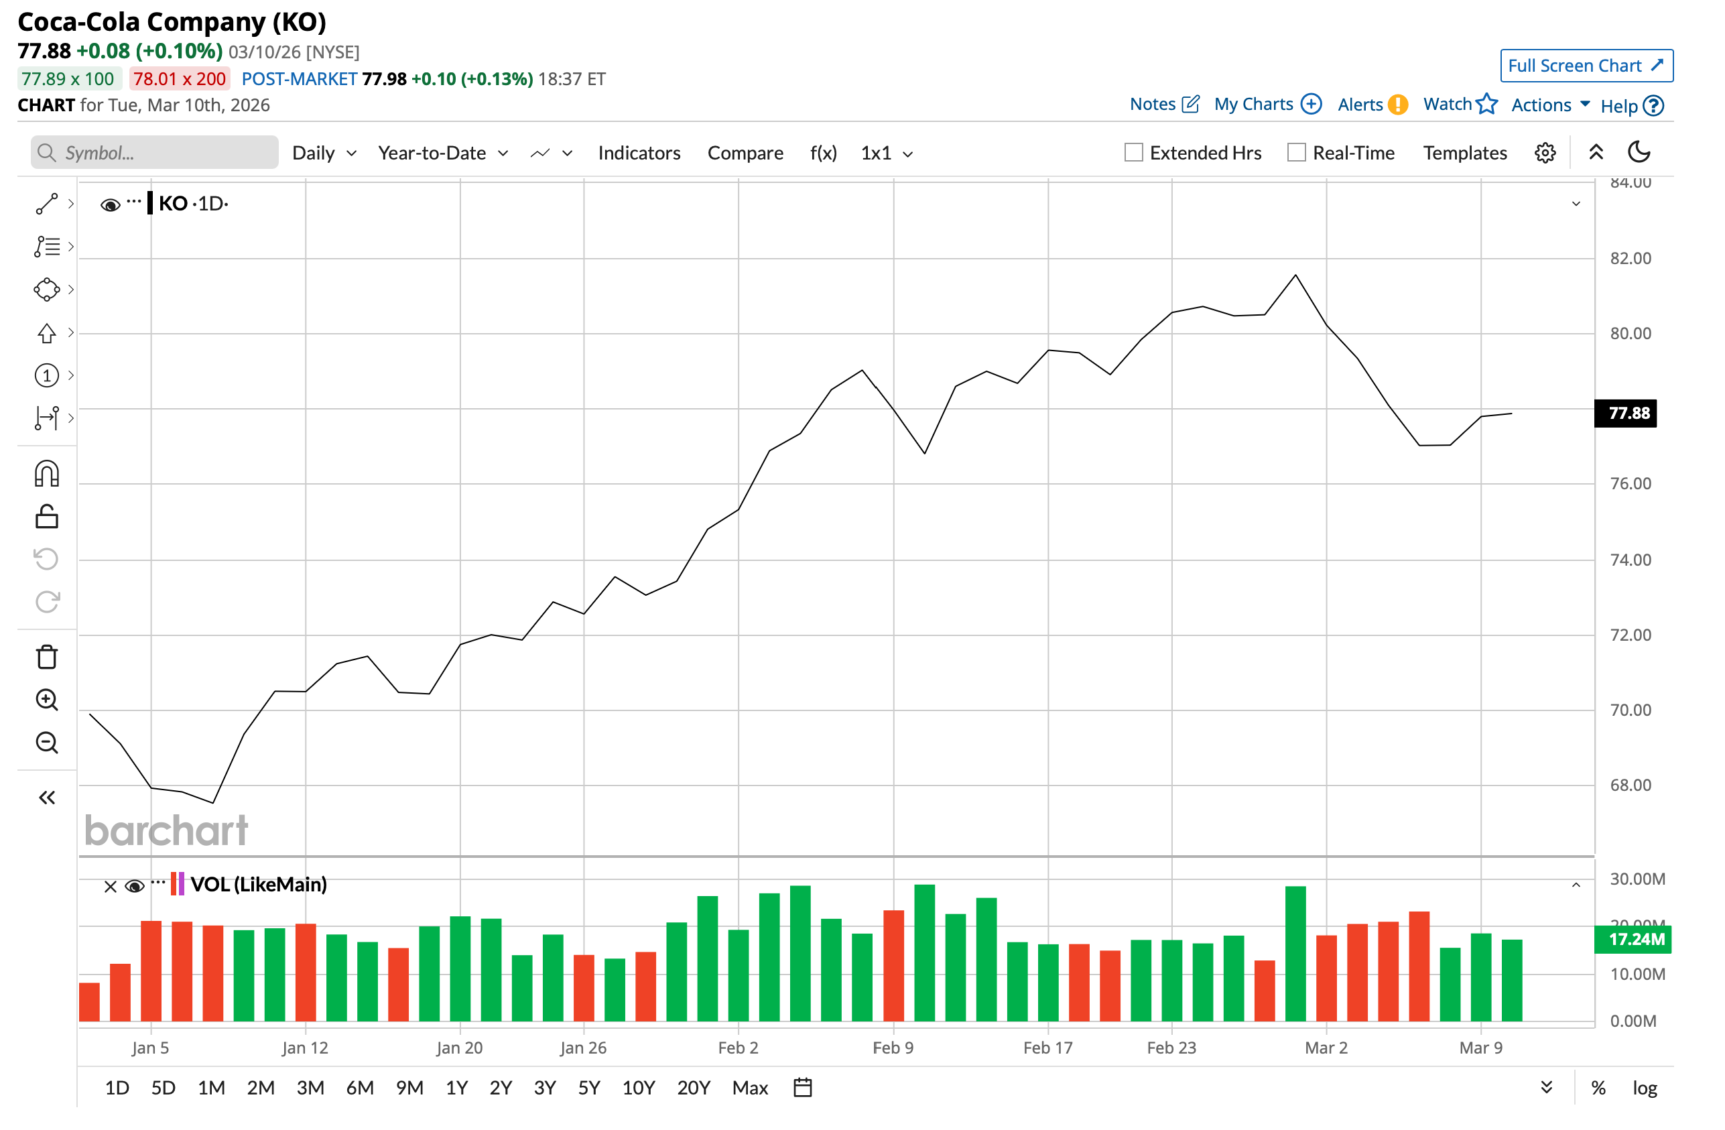1725x1130 pixels.
Task: Open chart settings gear icon
Action: [x=1546, y=153]
